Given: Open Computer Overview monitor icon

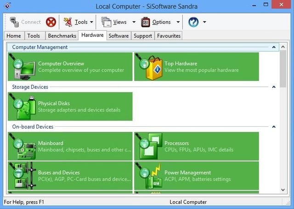Looking at the screenshot, I should click(23, 67).
